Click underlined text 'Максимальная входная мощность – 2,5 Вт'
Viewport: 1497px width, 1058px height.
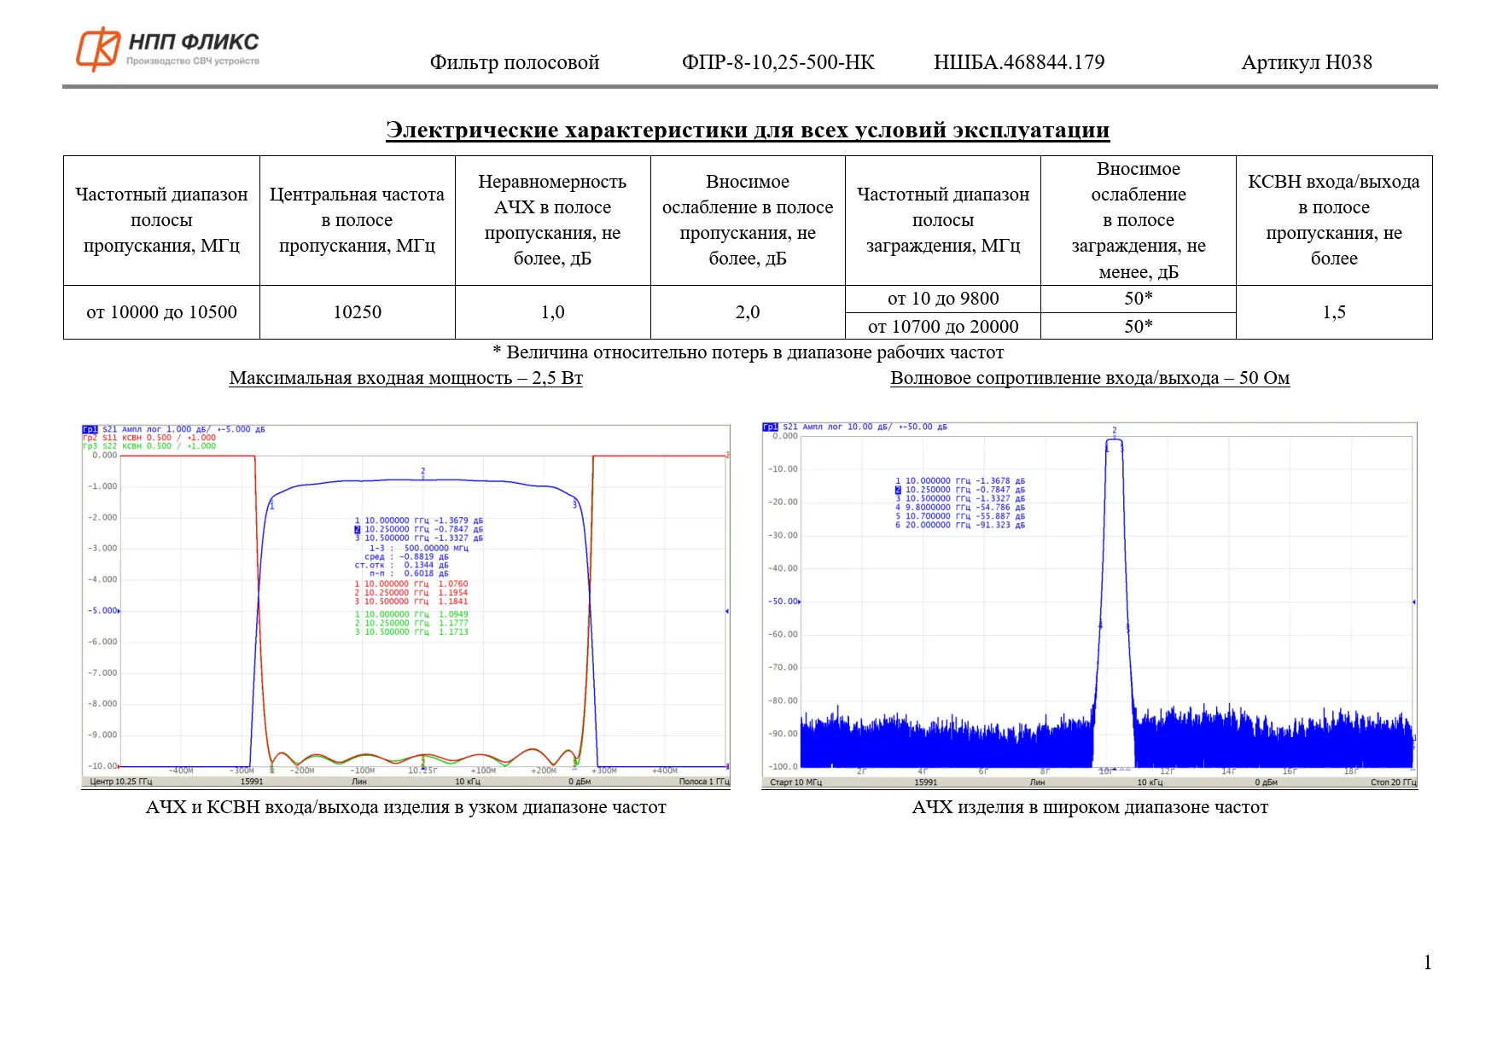point(405,378)
